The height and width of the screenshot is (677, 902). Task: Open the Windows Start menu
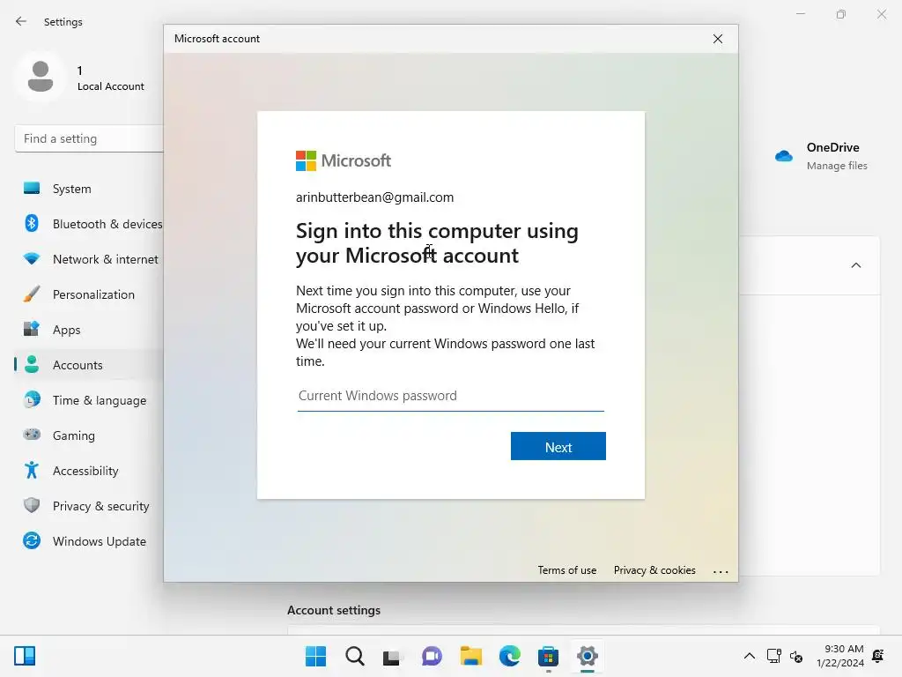click(x=316, y=656)
